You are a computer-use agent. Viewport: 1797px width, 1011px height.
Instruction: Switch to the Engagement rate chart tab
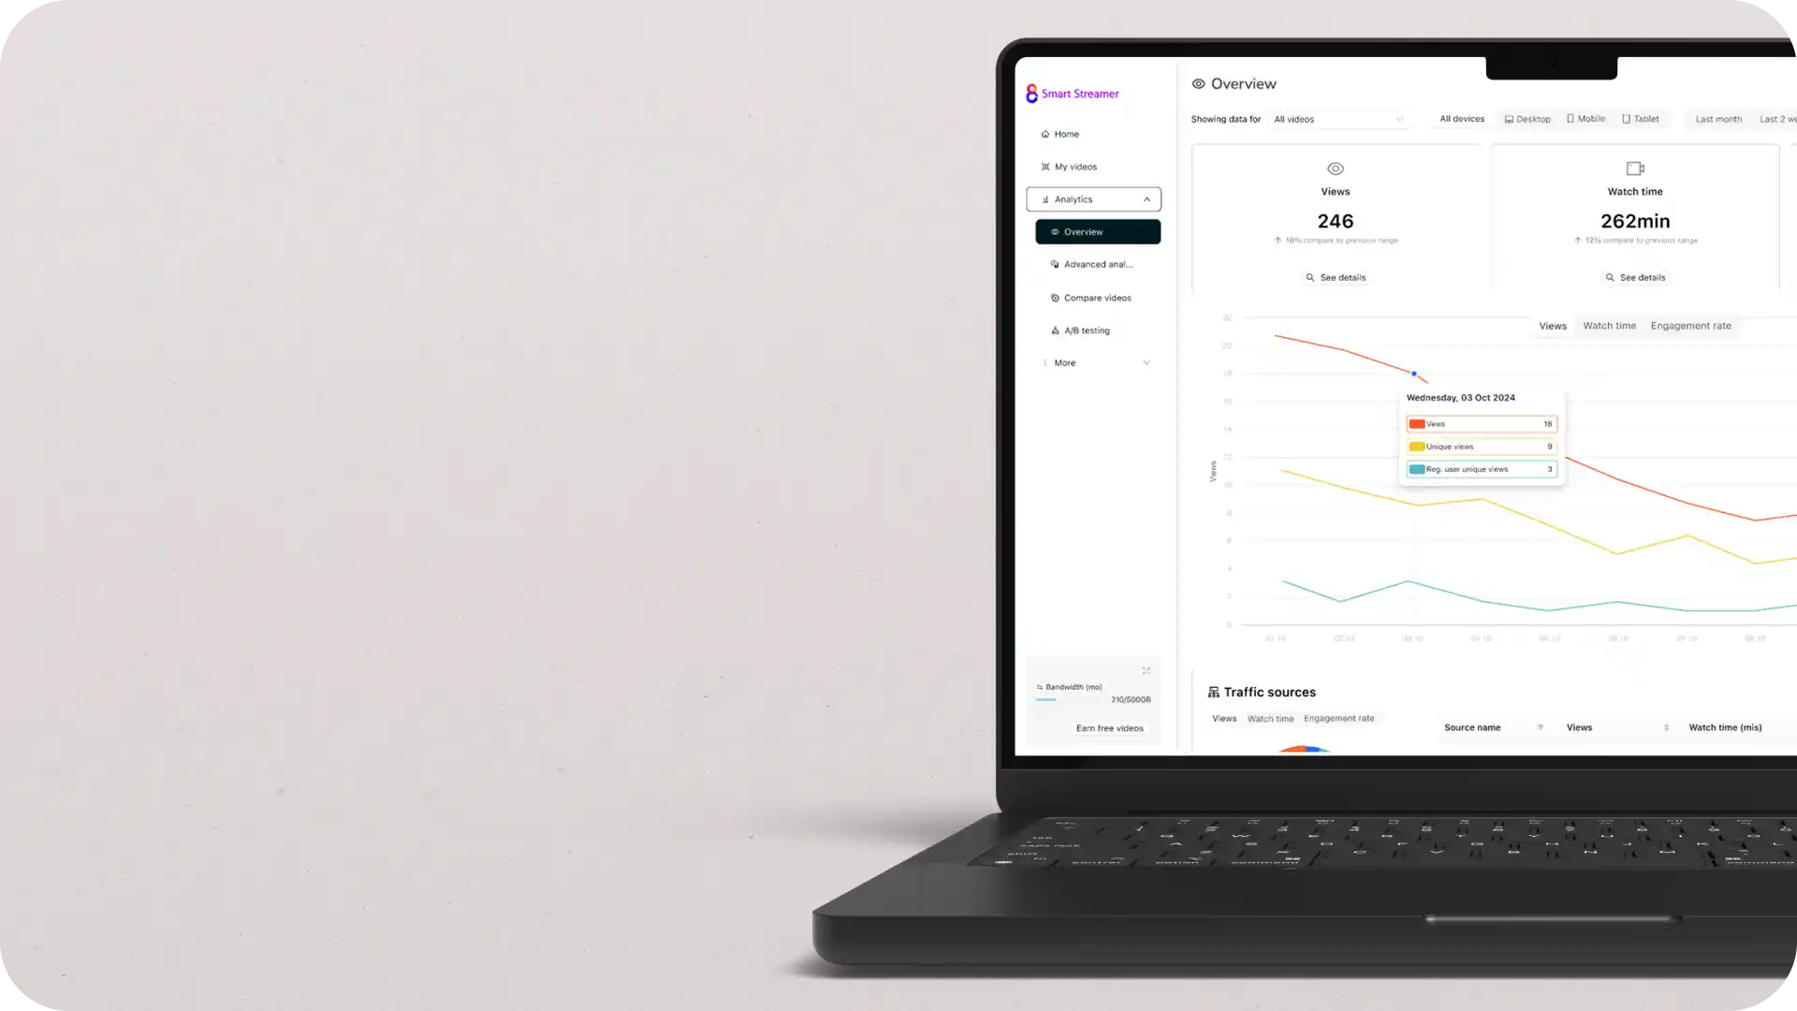tap(1689, 325)
